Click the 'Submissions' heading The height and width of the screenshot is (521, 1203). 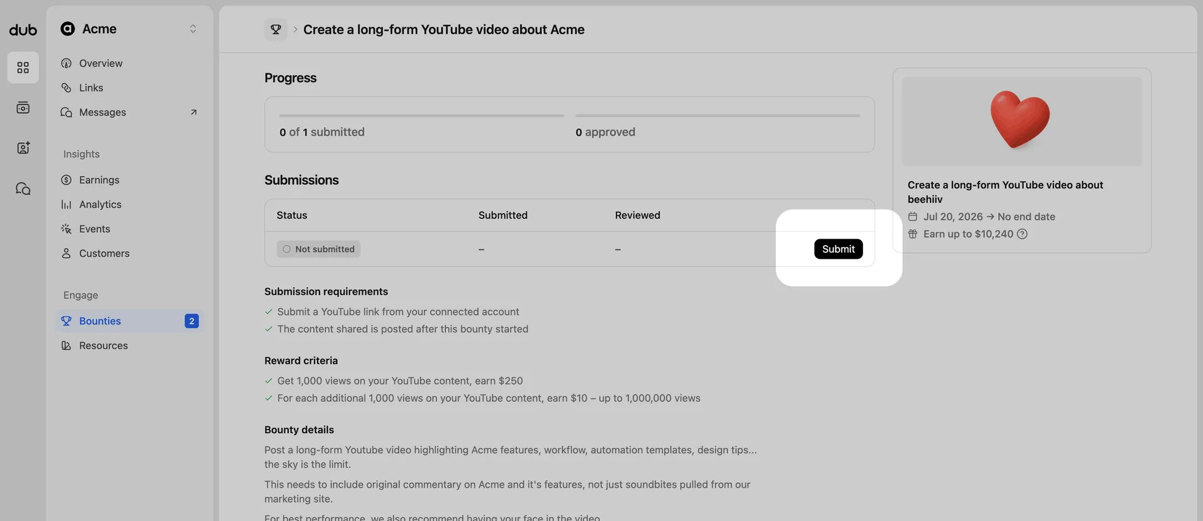click(x=301, y=180)
